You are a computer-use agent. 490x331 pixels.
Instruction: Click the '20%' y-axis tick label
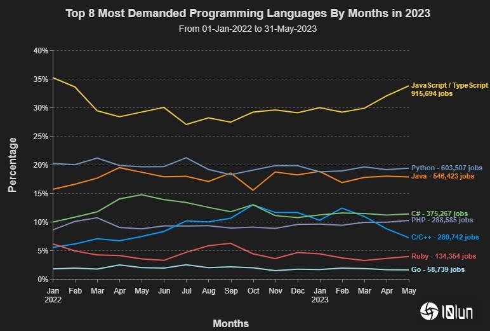(41, 165)
